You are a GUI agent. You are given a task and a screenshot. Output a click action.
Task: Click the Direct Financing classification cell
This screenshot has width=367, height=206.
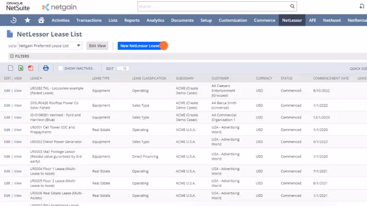coord(145,157)
